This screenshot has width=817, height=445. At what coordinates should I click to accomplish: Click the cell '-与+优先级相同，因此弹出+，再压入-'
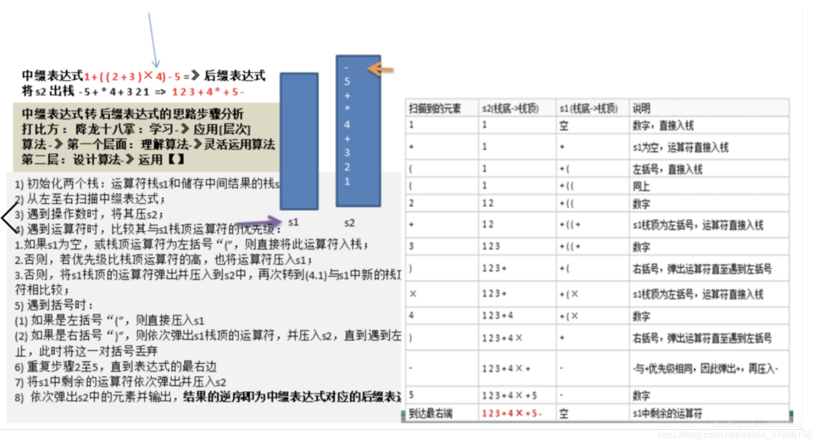pyautogui.click(x=705, y=368)
